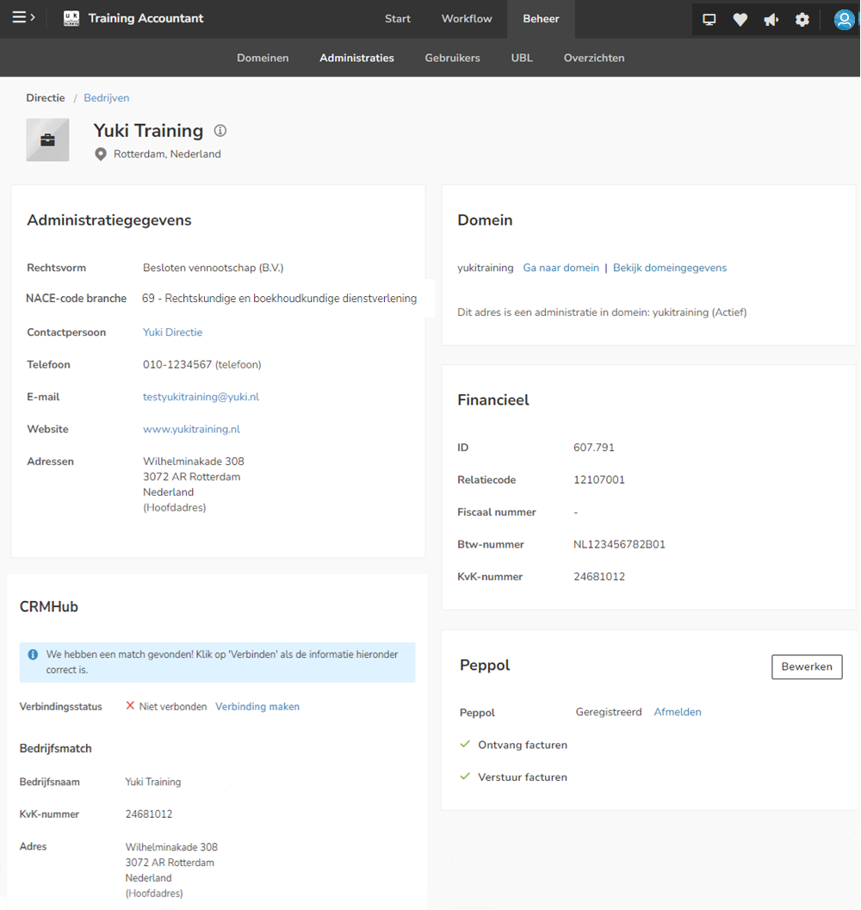The image size is (861, 910).
Task: Click KvK-nummer 24681012 in Bedrijfsmatch
Action: [149, 814]
